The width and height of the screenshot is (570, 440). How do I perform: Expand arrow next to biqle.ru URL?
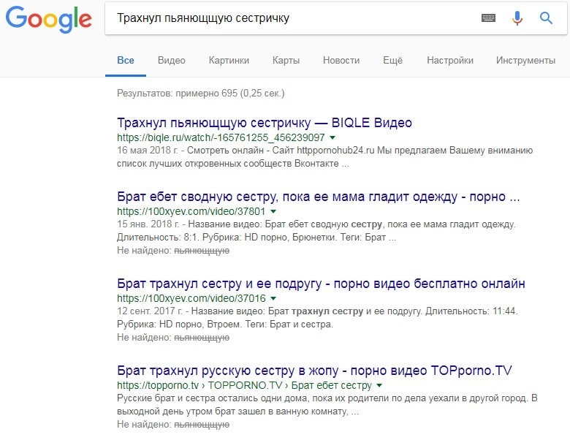[x=332, y=138]
